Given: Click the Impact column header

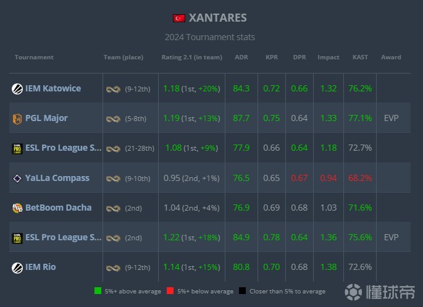Looking at the screenshot, I should pyautogui.click(x=328, y=57).
